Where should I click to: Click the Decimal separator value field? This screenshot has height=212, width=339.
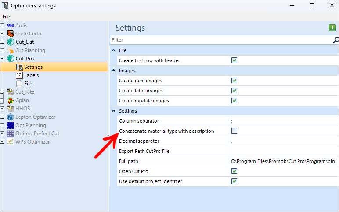click(x=284, y=141)
